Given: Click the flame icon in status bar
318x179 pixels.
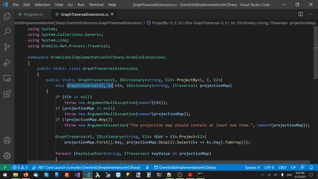Looking at the screenshot, I should click(147, 168).
